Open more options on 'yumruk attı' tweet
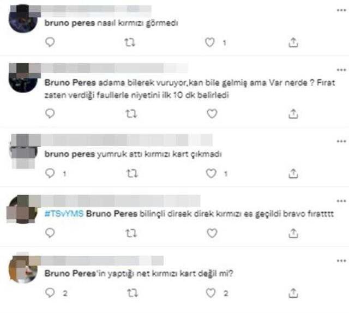The height and width of the screenshot is (313, 349). pyautogui.click(x=341, y=141)
